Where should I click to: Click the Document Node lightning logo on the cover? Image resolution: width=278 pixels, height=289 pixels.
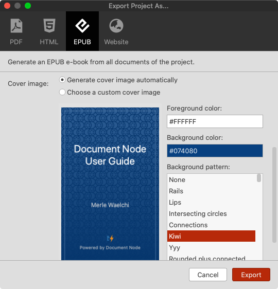click(110, 238)
